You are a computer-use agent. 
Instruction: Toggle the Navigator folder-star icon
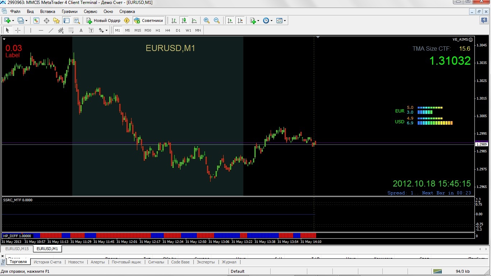click(56, 20)
